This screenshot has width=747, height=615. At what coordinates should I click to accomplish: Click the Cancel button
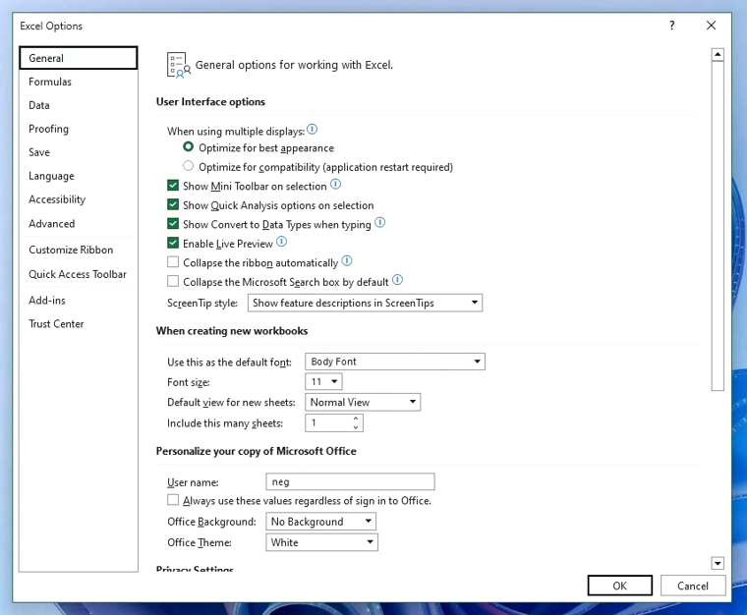coord(693,586)
